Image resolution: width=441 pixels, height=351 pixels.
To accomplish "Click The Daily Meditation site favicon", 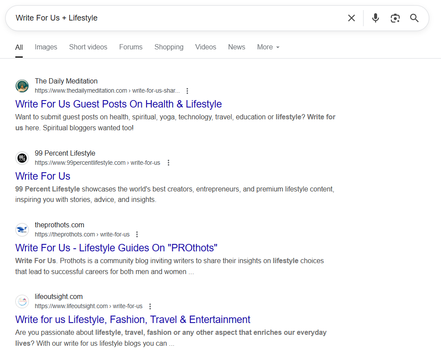I will (22, 86).
